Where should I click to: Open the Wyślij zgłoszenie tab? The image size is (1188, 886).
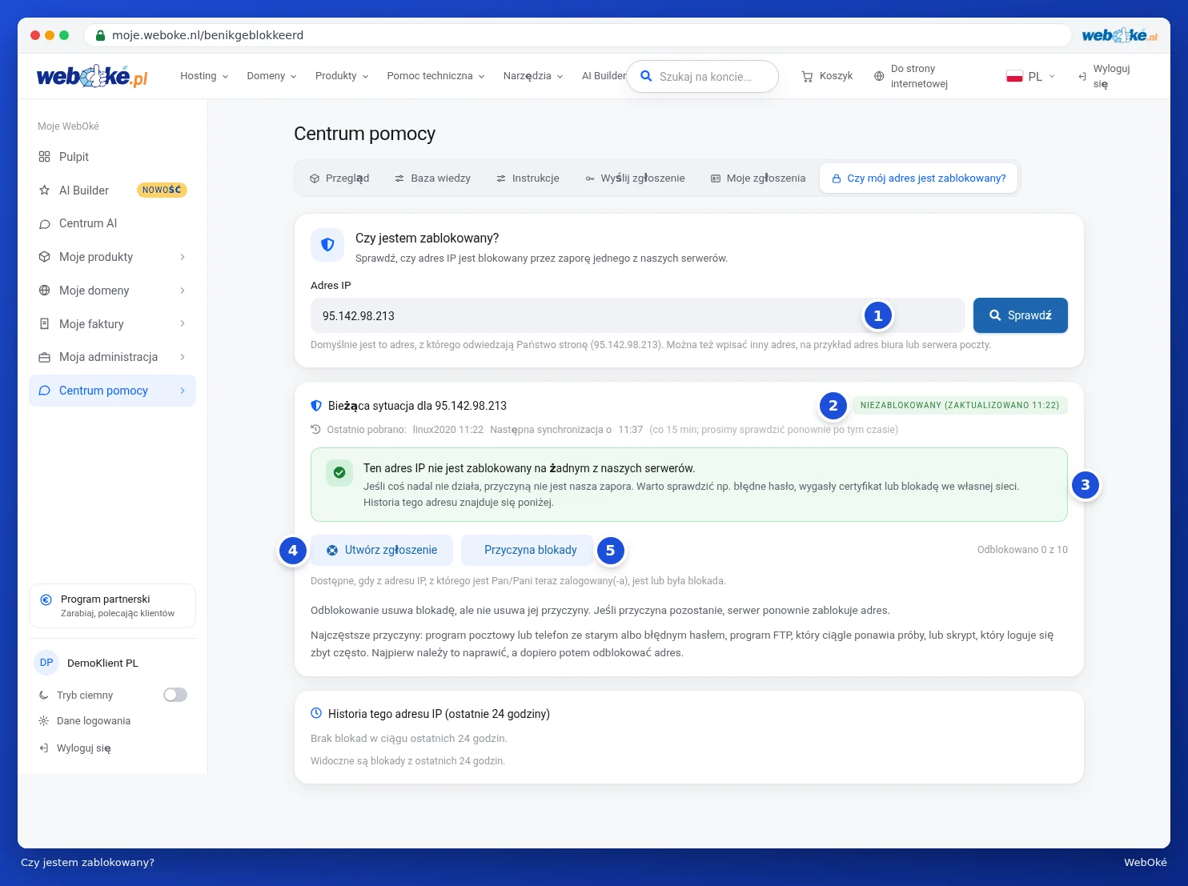click(x=635, y=178)
